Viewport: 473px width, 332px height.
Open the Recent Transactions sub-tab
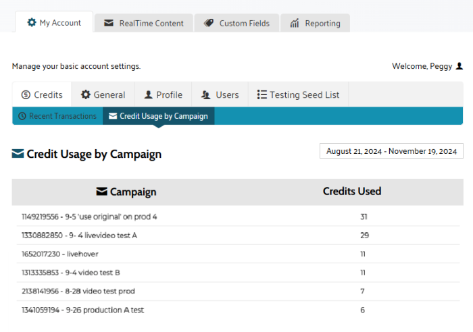point(57,116)
